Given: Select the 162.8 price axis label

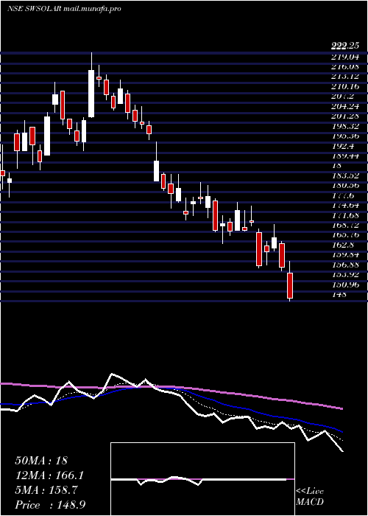Looking at the screenshot, I should pyautogui.click(x=342, y=245).
